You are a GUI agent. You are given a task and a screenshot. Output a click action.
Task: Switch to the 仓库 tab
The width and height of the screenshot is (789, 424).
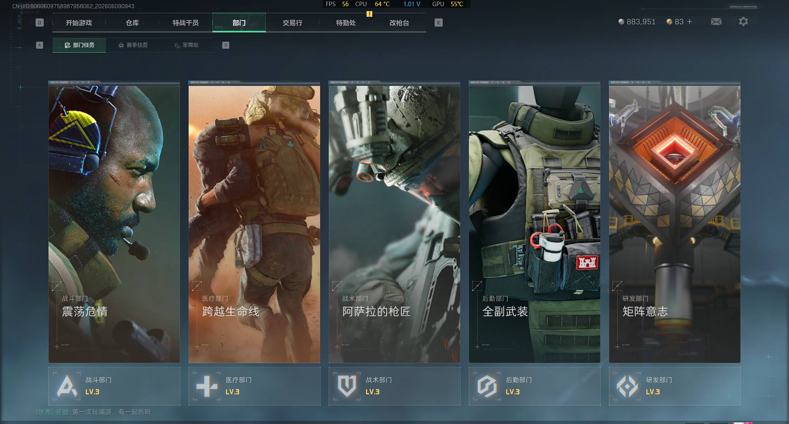[132, 23]
